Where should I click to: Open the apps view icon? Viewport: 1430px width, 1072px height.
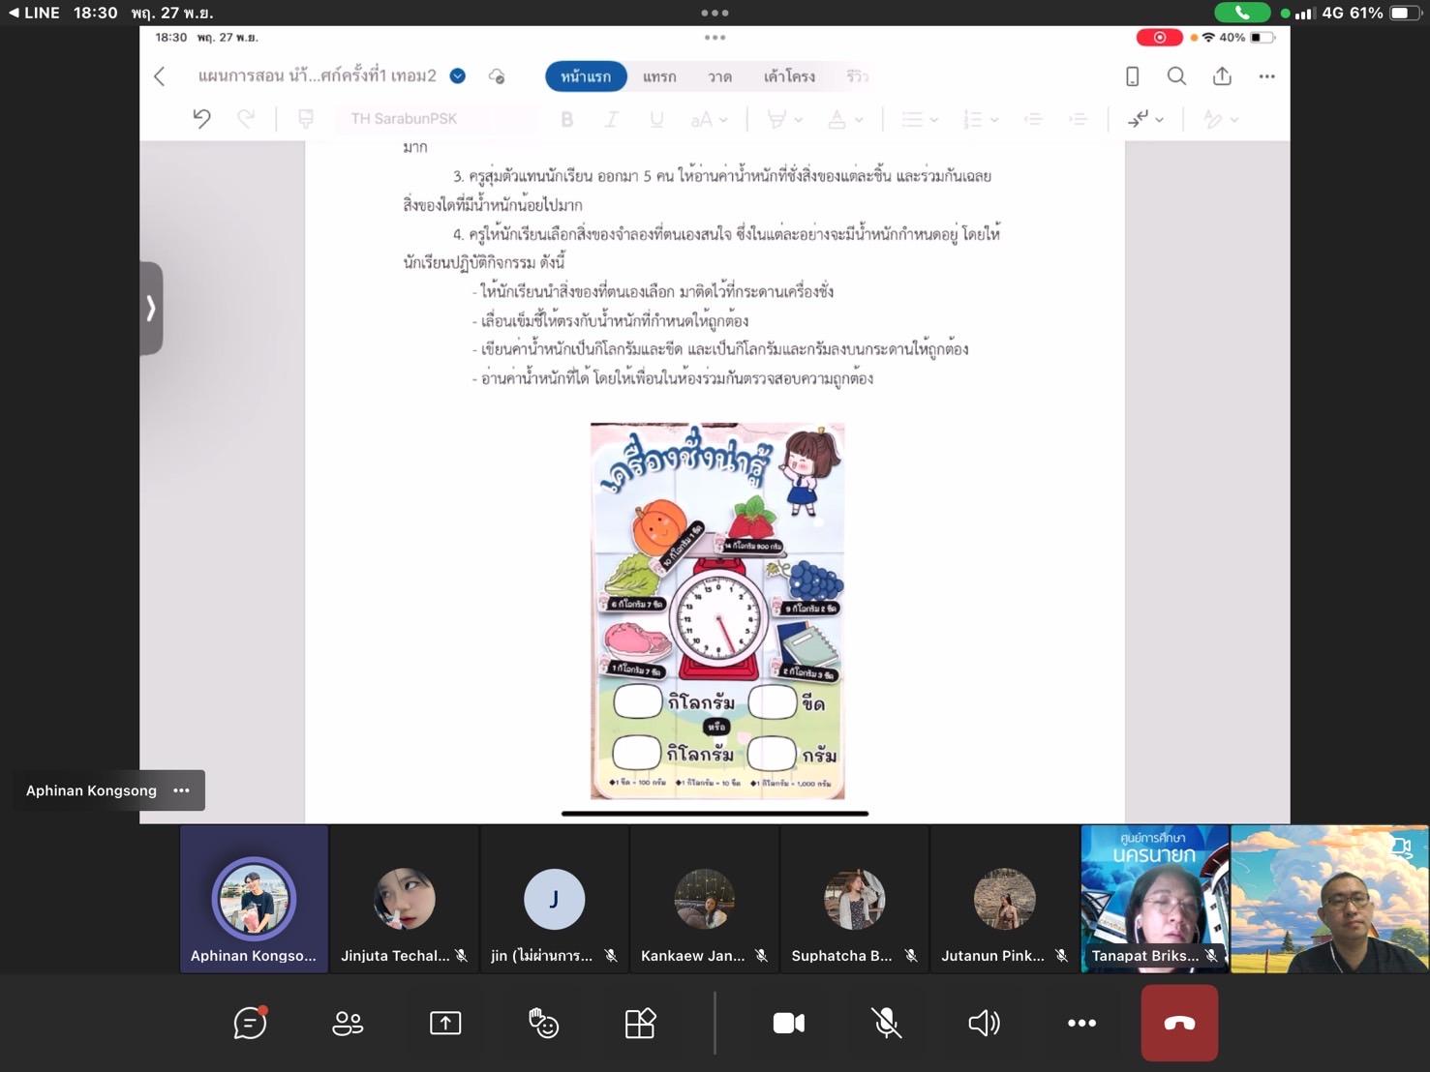(x=640, y=1023)
